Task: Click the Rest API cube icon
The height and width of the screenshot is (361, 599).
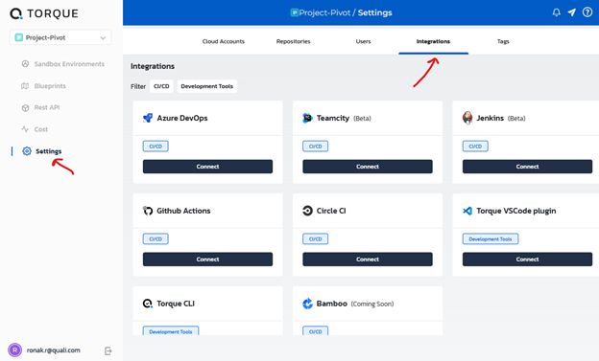Action: click(x=25, y=107)
